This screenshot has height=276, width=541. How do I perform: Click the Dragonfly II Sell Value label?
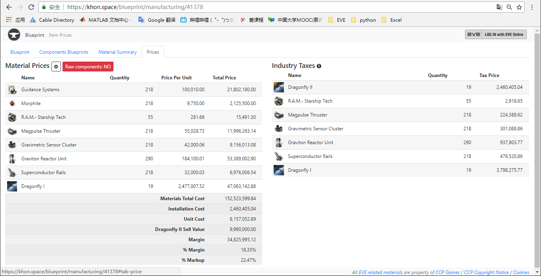(x=180, y=229)
